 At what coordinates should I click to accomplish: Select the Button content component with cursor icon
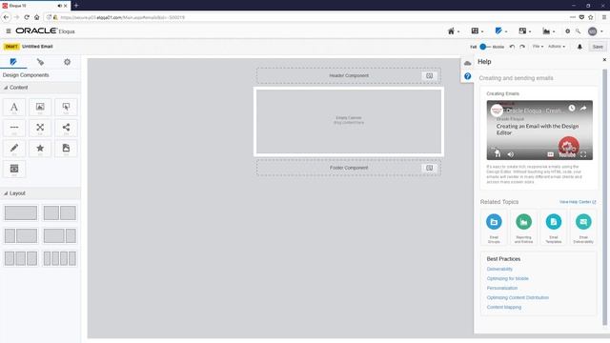pyautogui.click(x=66, y=108)
